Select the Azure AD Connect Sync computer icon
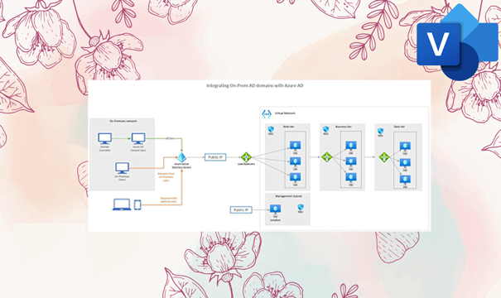501x298 pixels. 138,139
